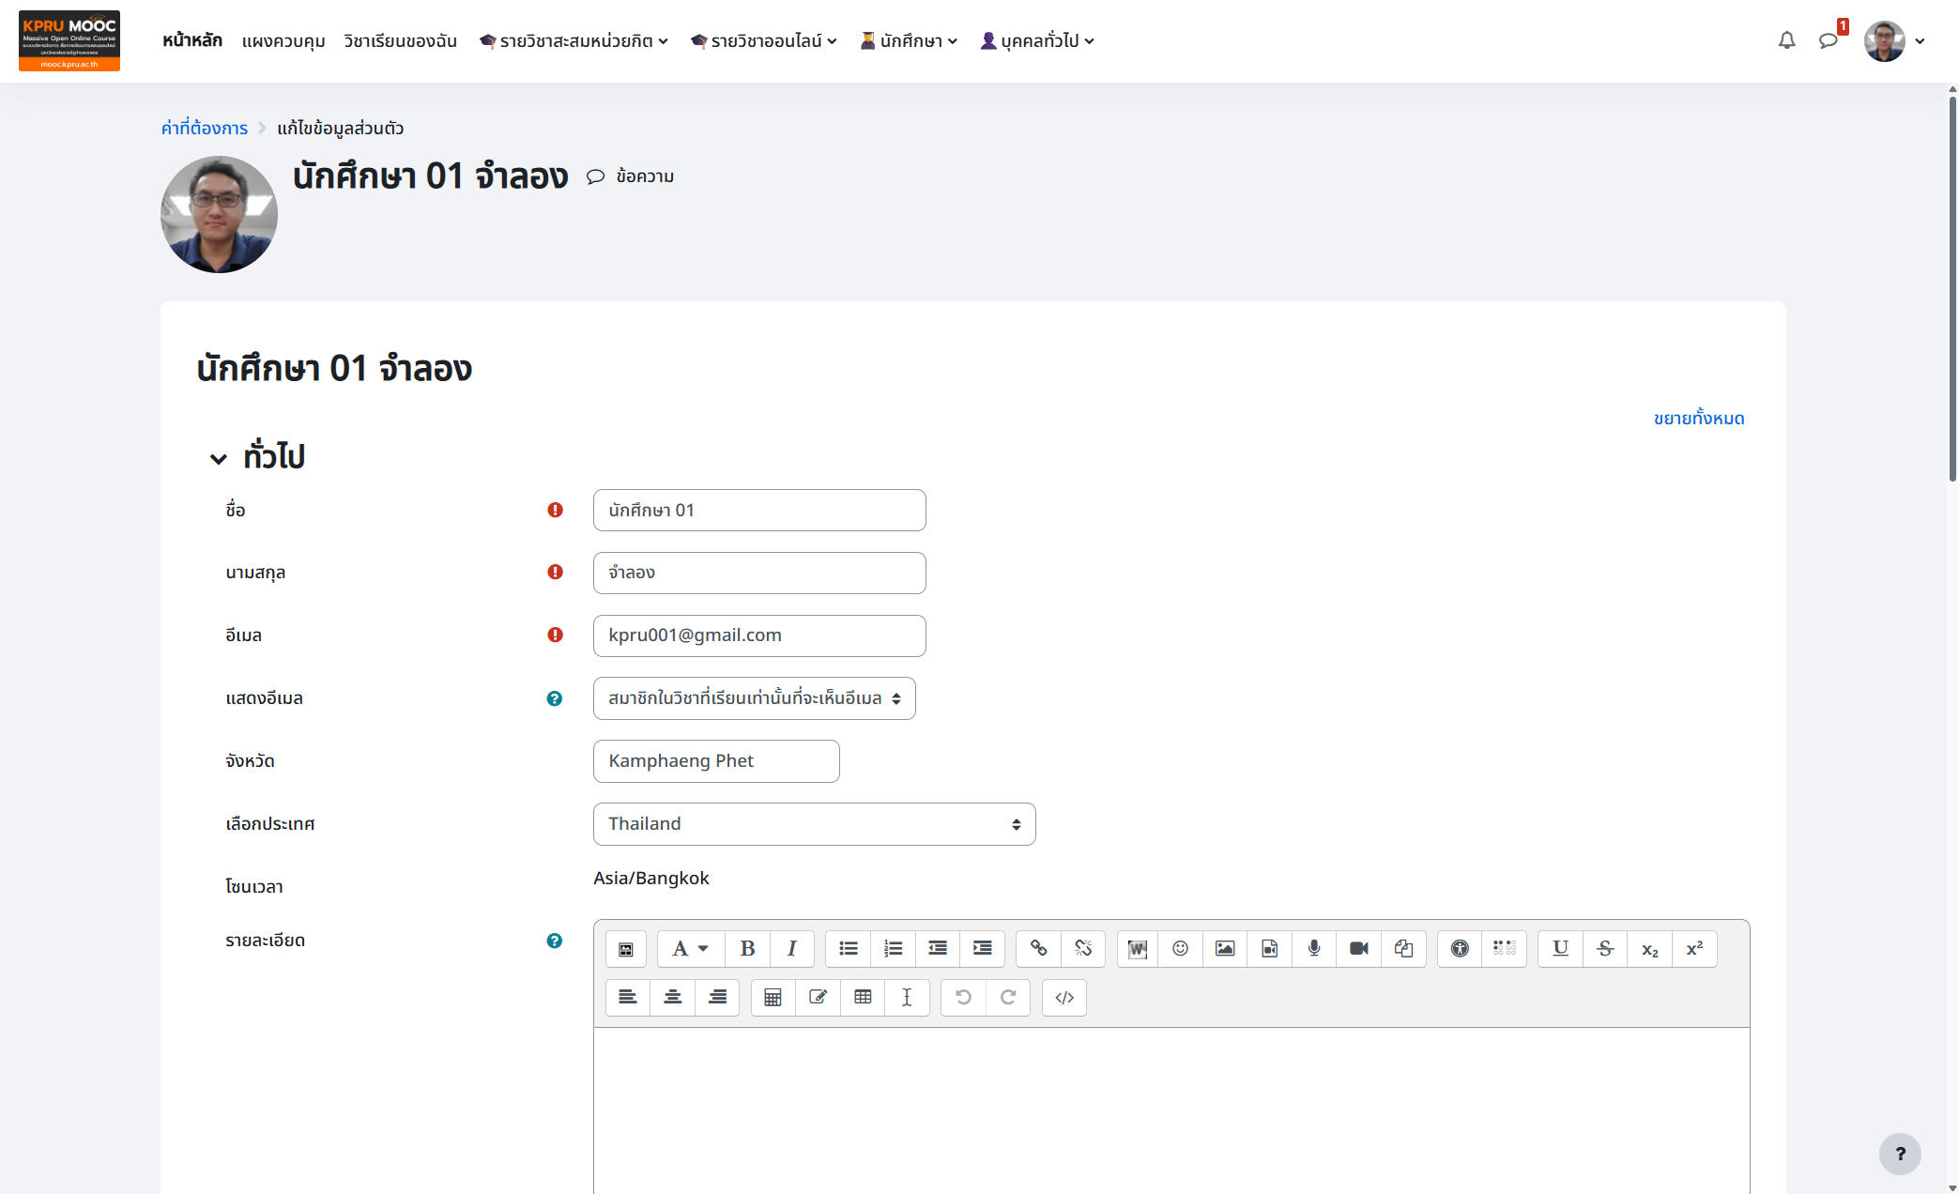1959x1194 pixels.
Task: Center align text in the editor
Action: [672, 998]
